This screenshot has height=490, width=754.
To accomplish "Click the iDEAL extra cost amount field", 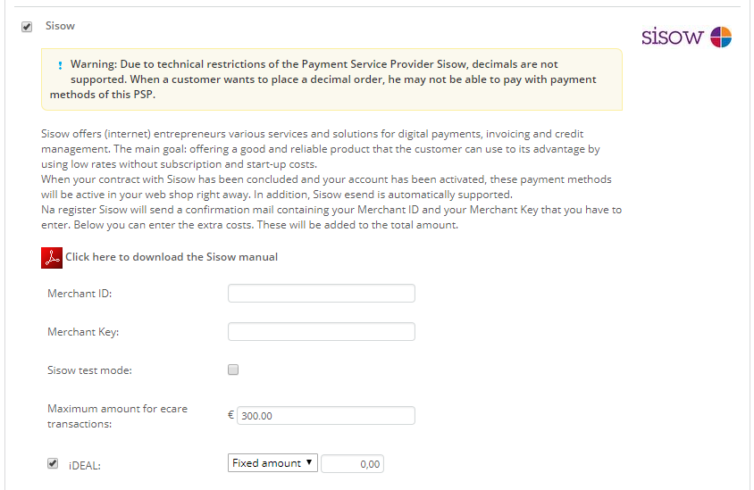I will point(353,464).
